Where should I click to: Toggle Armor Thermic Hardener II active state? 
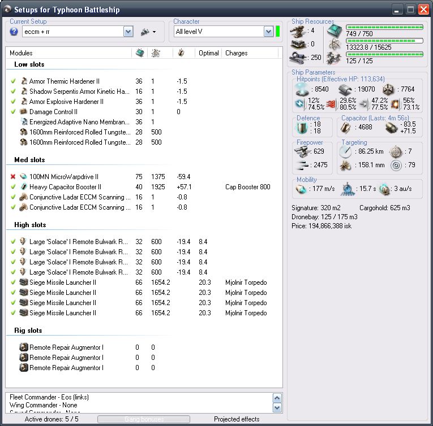(13, 81)
